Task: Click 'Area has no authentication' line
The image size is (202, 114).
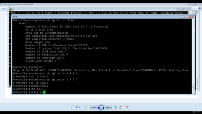Action: point(46,33)
